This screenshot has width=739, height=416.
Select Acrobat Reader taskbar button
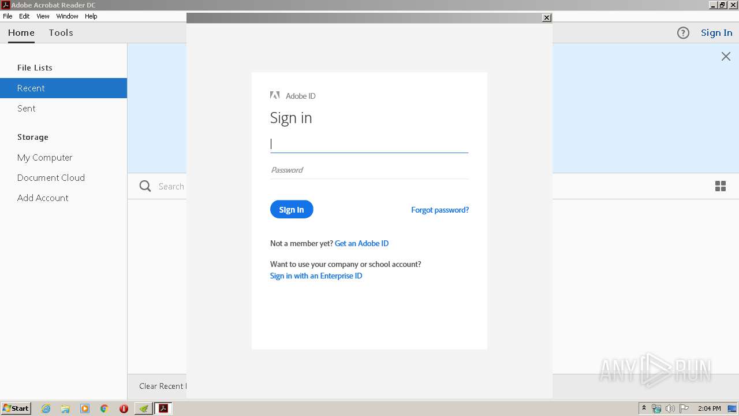pos(163,408)
